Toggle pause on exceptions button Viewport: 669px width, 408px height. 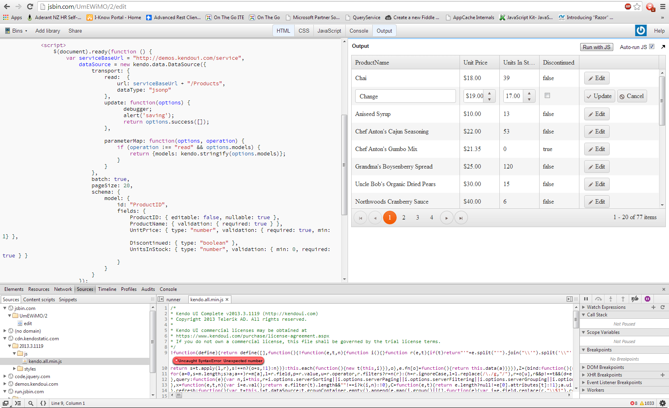coord(647,299)
